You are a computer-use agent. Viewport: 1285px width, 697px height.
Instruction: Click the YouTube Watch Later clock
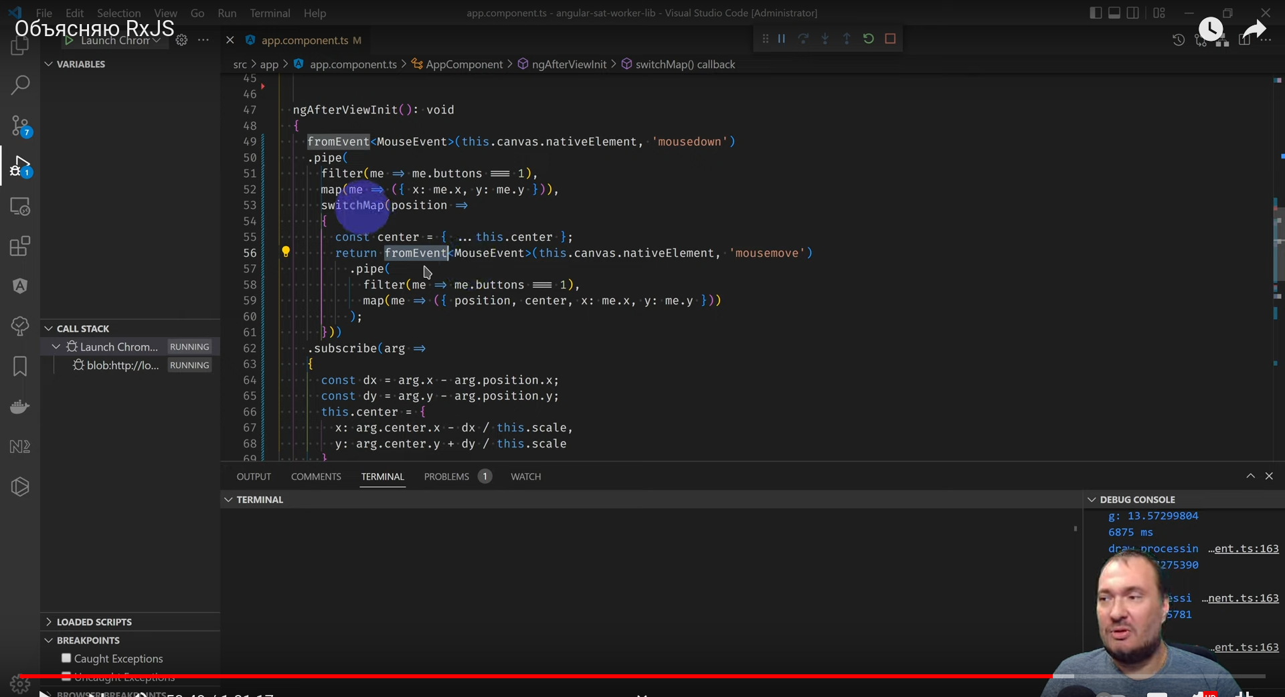[1211, 29]
